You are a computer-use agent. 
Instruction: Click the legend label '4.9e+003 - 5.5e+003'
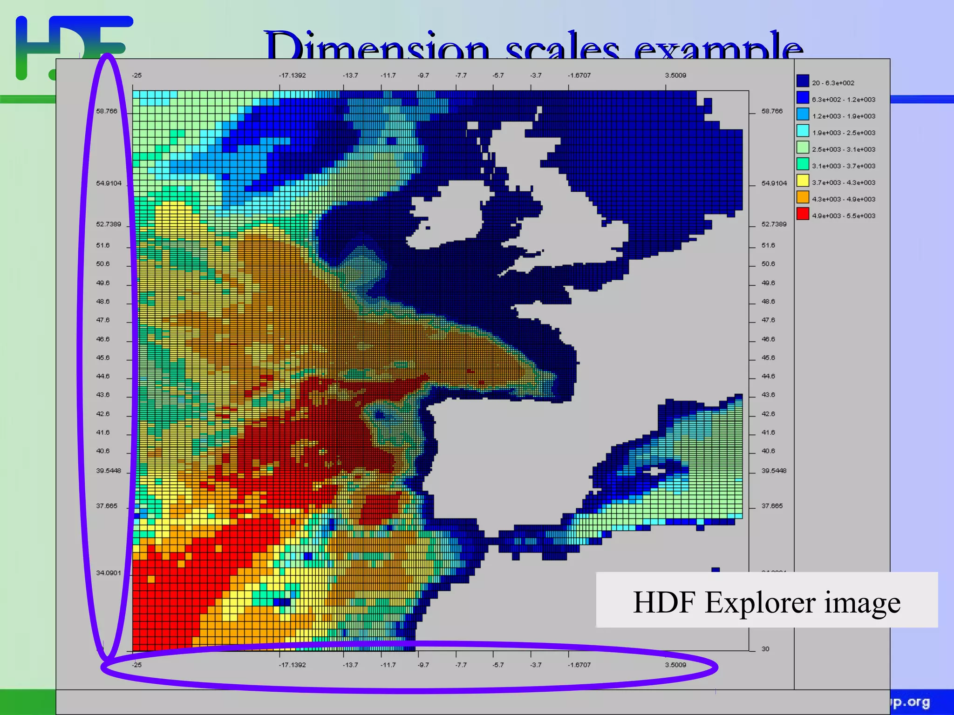[x=844, y=216]
